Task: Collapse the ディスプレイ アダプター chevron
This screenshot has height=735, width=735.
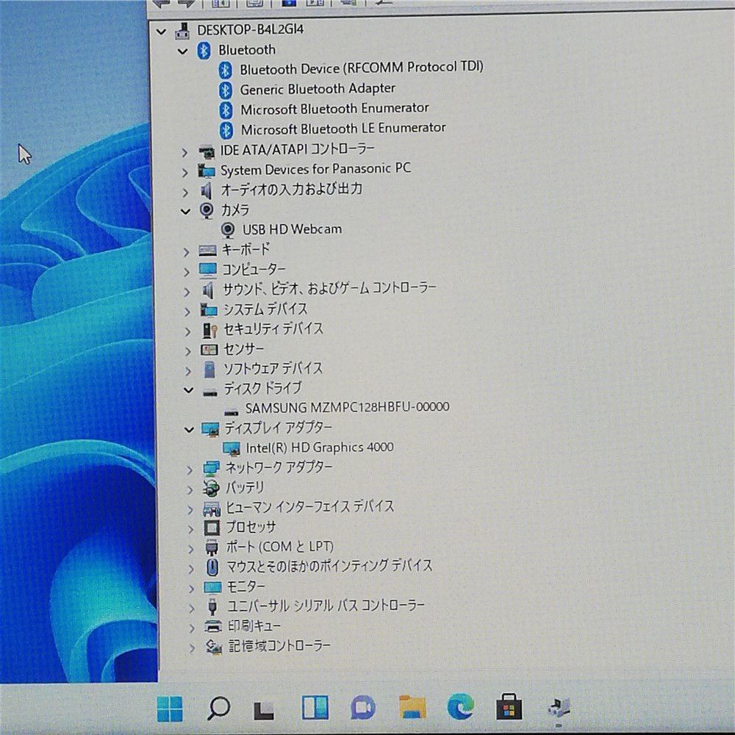Action: 189,429
